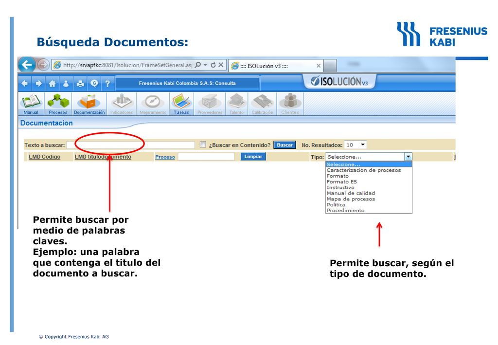Close the ISOLución v3 browser tab
This screenshot has height=345, width=498.
pos(318,66)
